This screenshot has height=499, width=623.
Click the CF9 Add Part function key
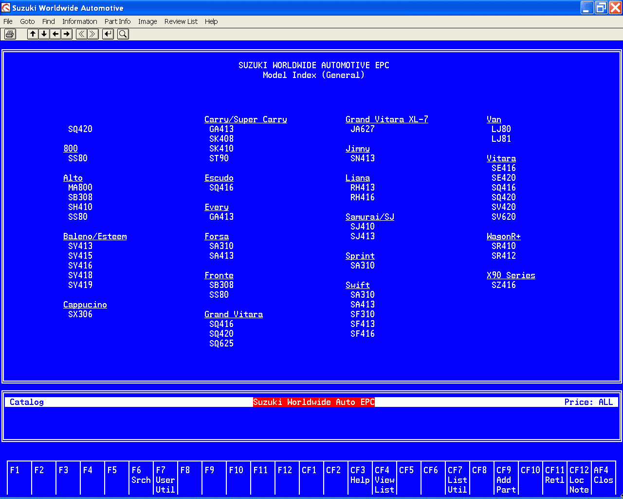[506, 479]
